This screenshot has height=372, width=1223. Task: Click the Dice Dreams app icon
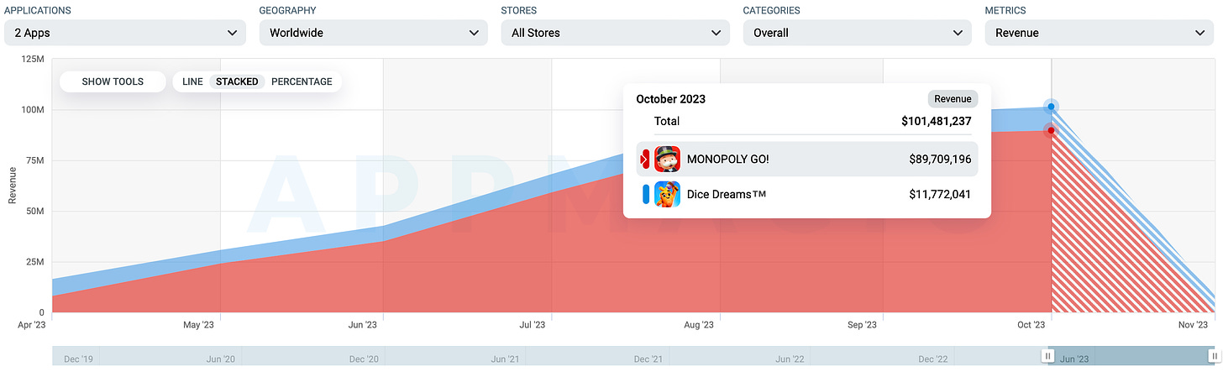667,194
